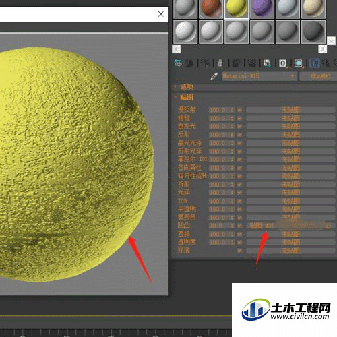The width and height of the screenshot is (337, 337).
Task: Click the Material ID Channel 0 icon
Action: pos(283,63)
